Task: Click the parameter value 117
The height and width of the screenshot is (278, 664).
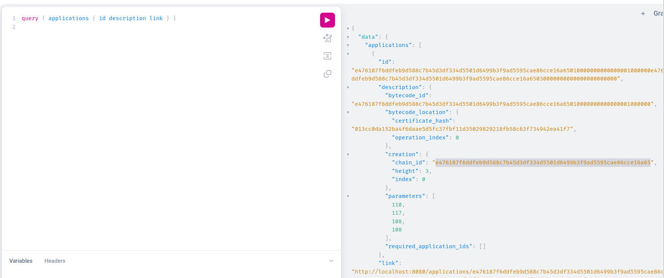Action: click(397, 213)
